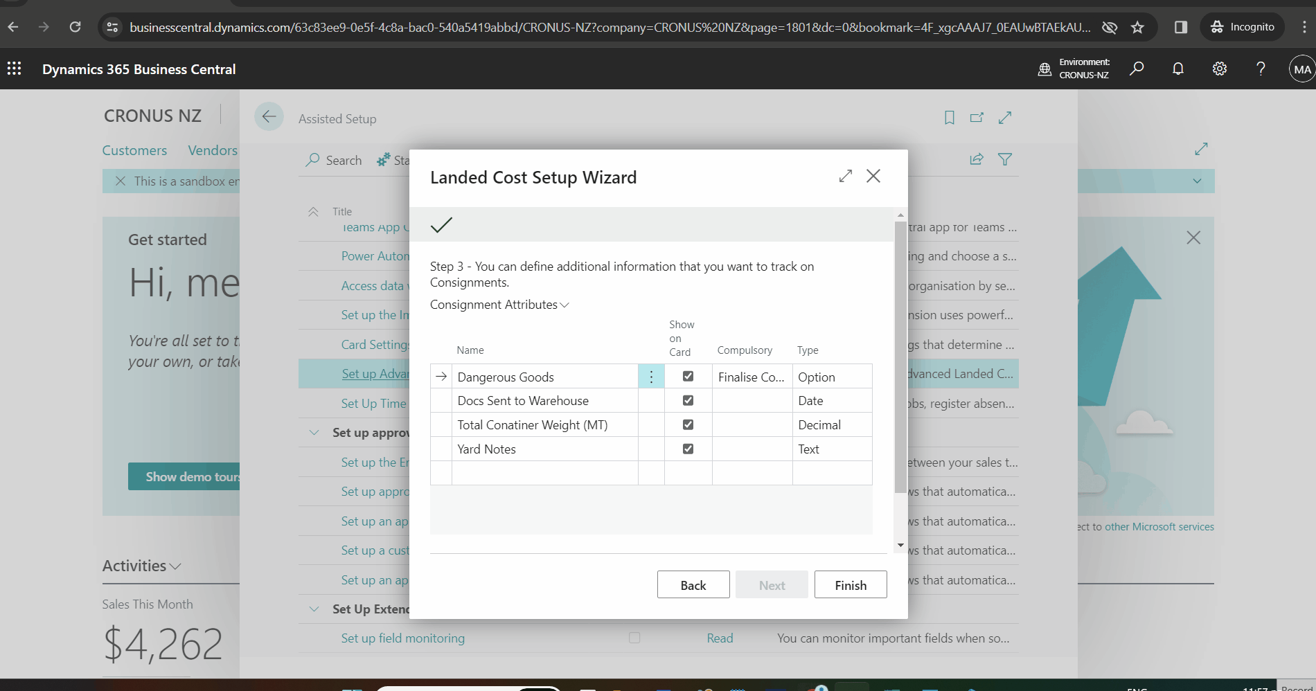The image size is (1316, 691).
Task: Open the search magnifier in the top bar
Action: click(x=1137, y=69)
